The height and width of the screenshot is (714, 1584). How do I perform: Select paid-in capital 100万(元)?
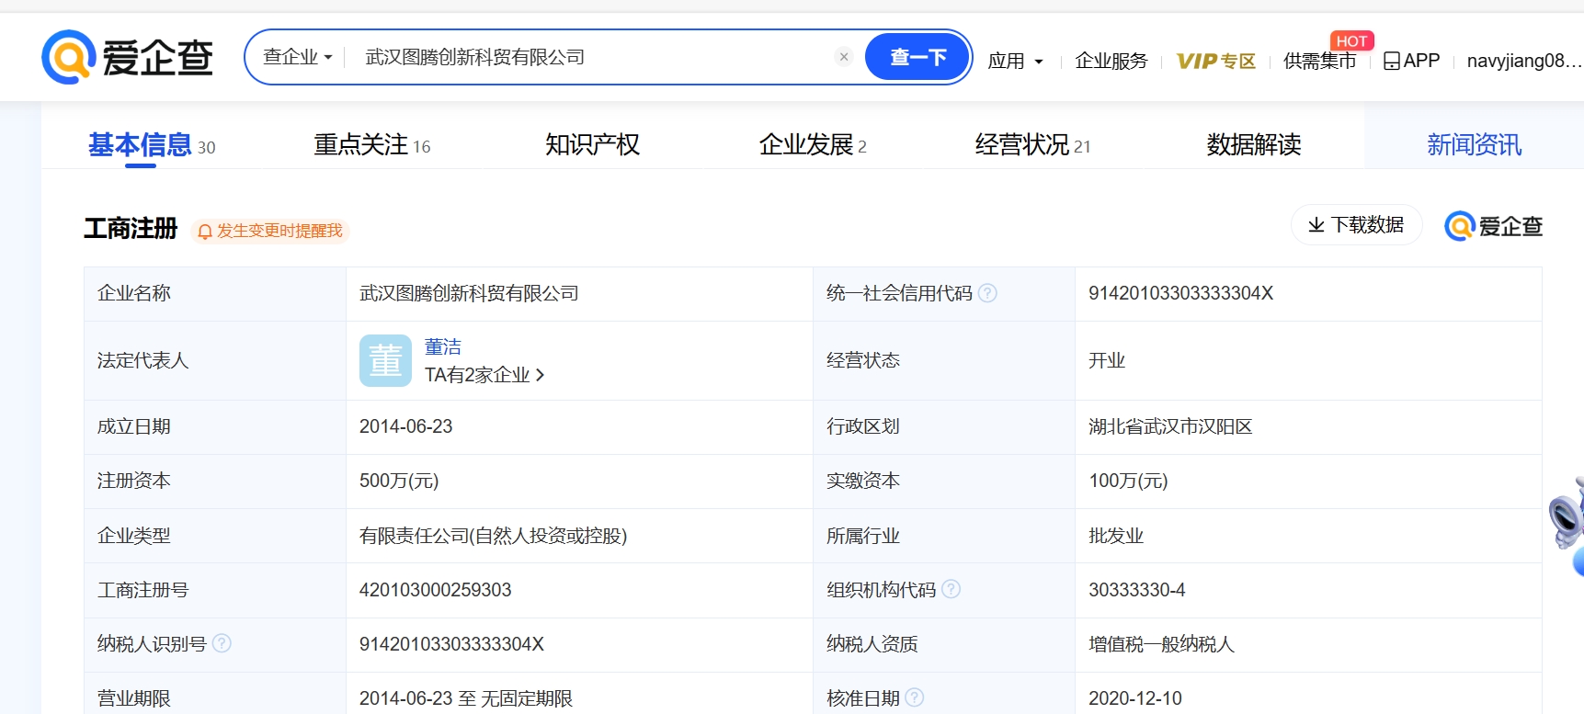(1128, 481)
